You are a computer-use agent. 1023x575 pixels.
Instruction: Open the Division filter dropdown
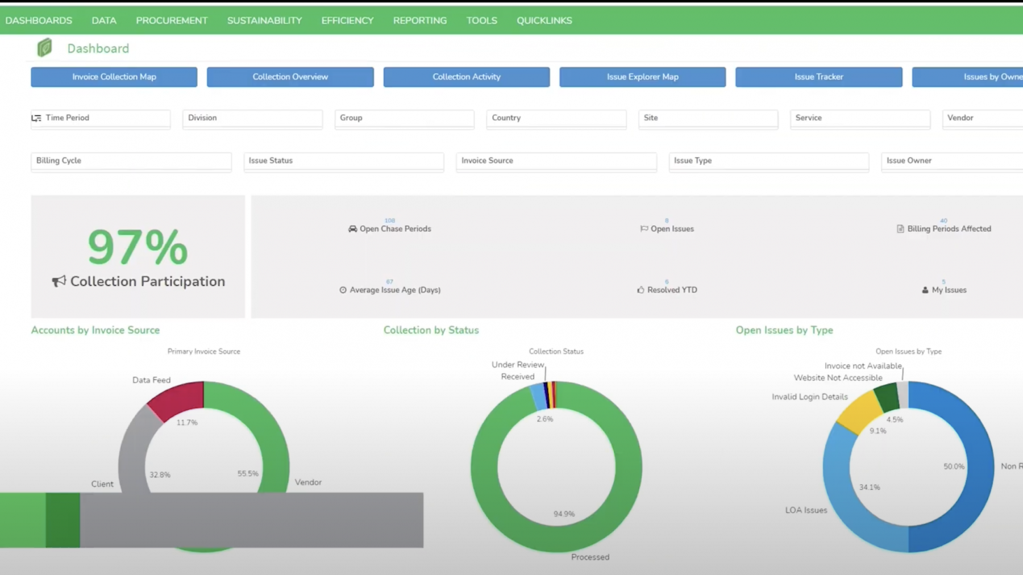(x=252, y=118)
